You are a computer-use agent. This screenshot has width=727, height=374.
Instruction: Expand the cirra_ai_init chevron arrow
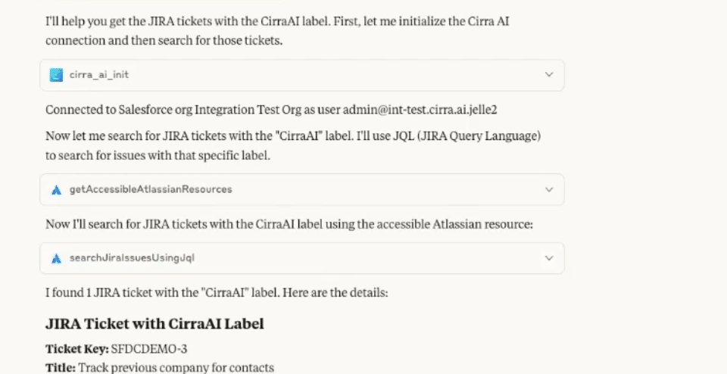549,75
